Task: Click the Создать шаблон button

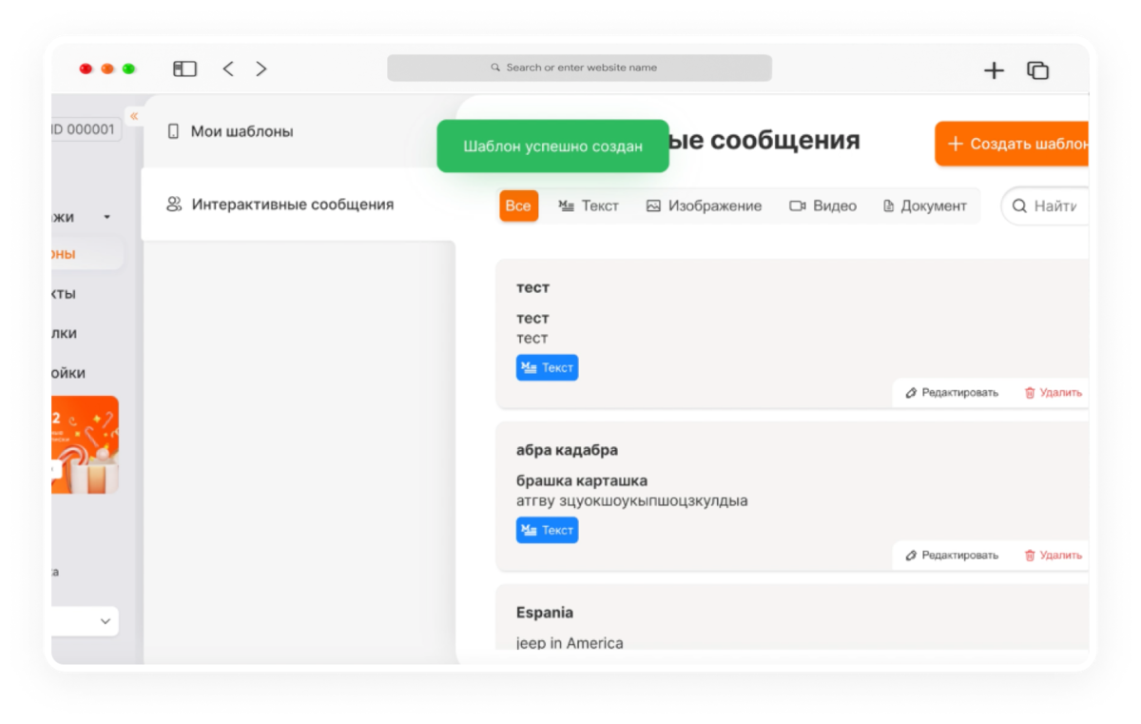Action: [x=1012, y=144]
